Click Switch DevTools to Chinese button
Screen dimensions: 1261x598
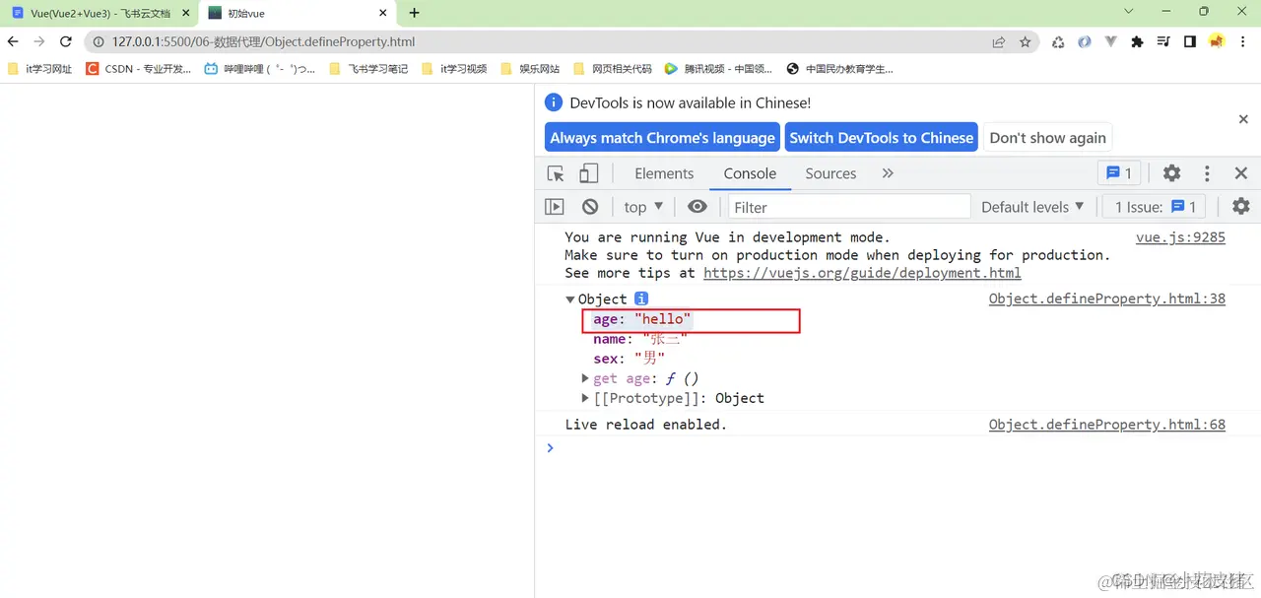882,138
